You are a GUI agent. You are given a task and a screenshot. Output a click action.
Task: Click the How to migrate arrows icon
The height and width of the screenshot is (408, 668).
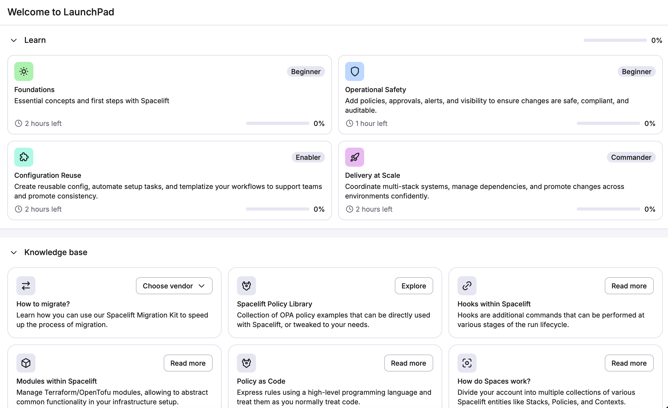pos(26,286)
